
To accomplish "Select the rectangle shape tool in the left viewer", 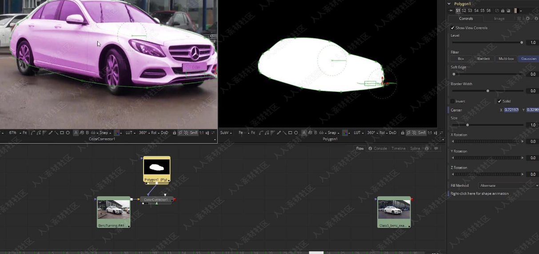I will tap(62, 133).
